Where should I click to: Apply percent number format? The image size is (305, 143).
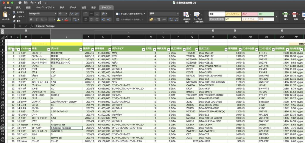(x=159, y=19)
